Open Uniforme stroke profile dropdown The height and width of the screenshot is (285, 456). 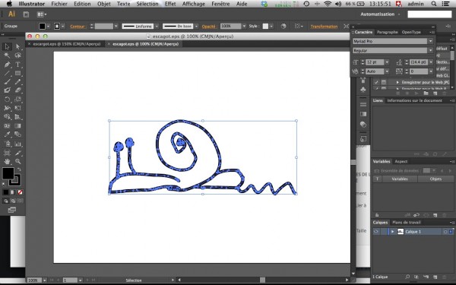[x=157, y=26]
